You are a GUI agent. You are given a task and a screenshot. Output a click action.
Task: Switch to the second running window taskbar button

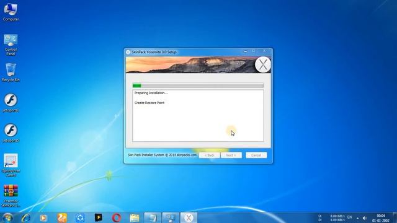pyautogui.click(x=171, y=217)
